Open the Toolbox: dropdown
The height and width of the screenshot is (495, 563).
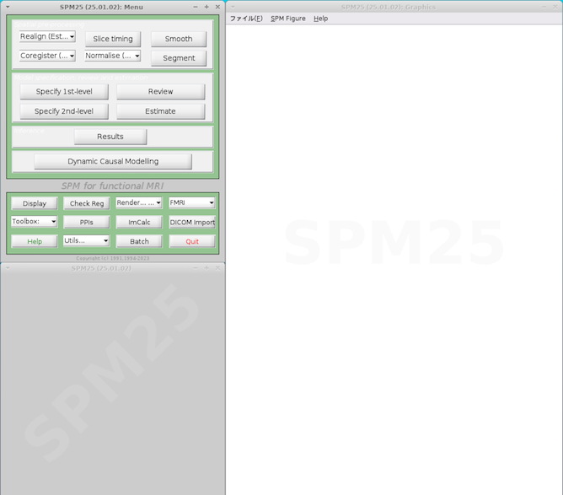(x=34, y=221)
